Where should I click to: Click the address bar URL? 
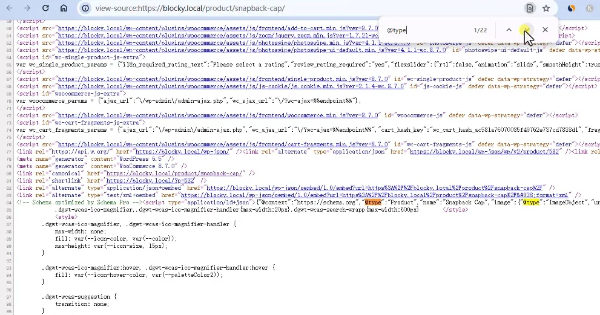tap(190, 8)
